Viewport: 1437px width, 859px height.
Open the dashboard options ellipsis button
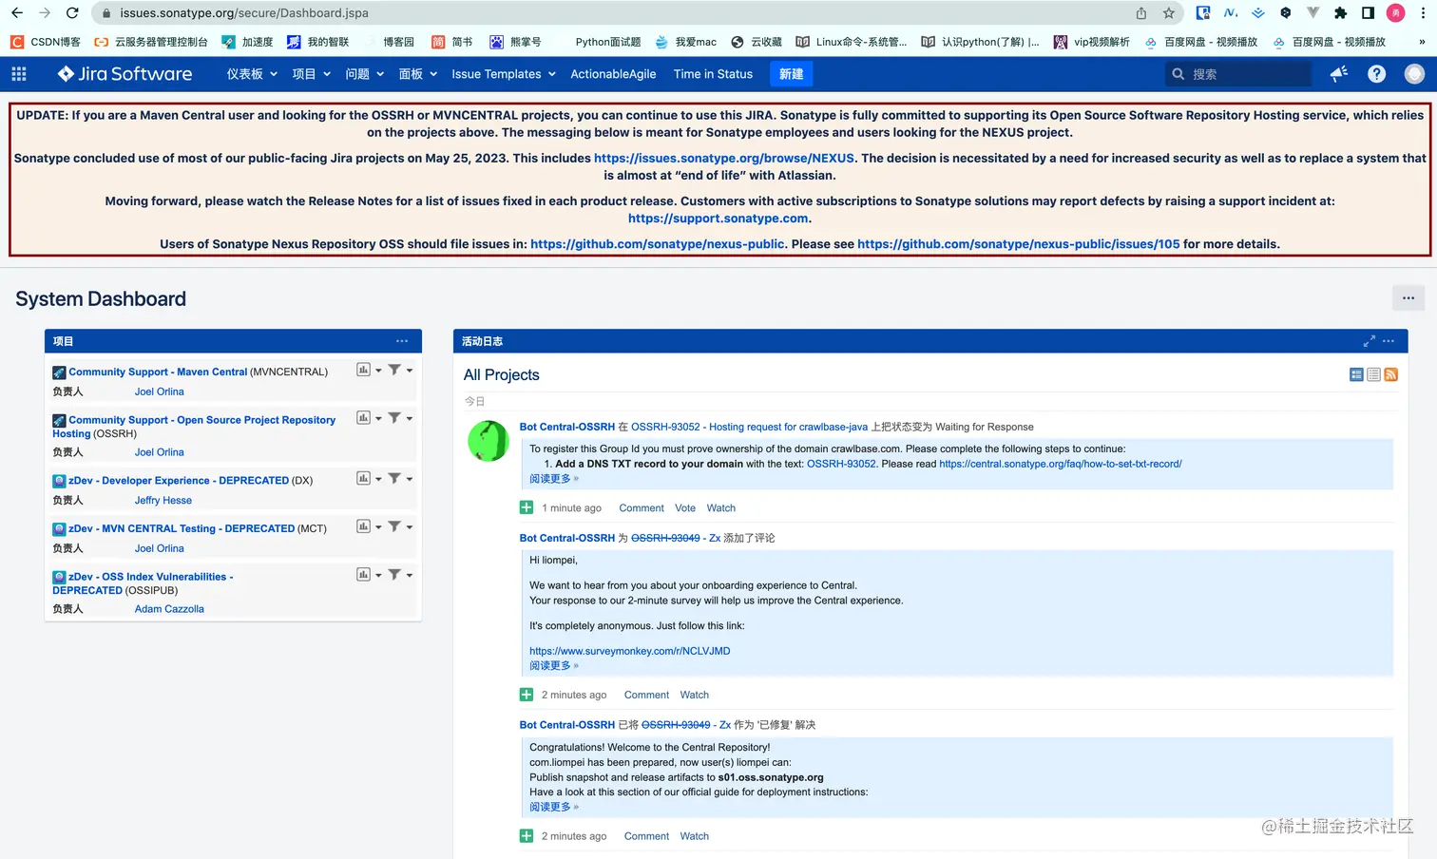1408,298
